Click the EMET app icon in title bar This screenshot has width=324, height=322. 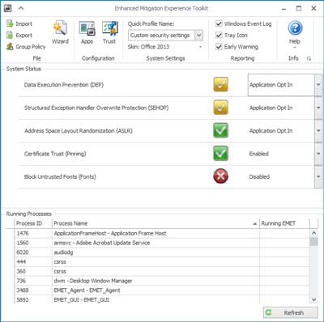8,8
